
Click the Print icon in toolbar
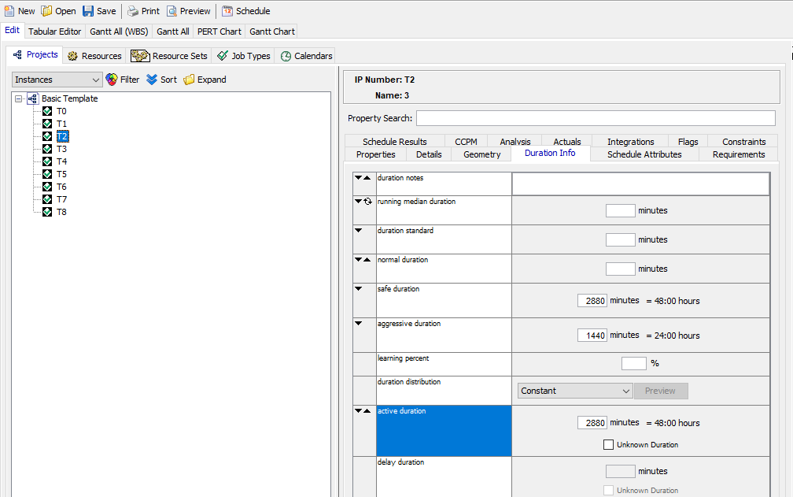(x=133, y=11)
